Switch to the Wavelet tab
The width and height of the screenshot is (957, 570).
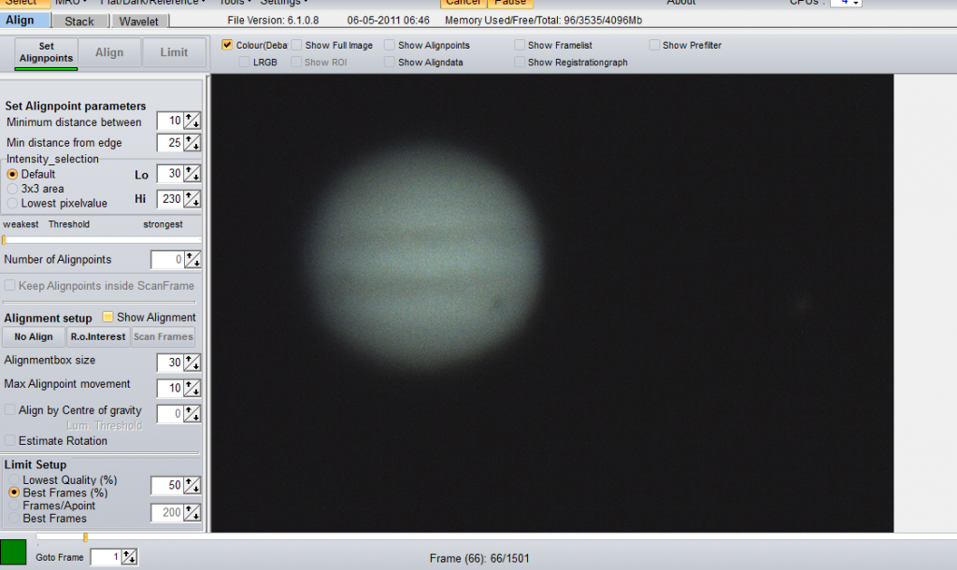tap(140, 20)
